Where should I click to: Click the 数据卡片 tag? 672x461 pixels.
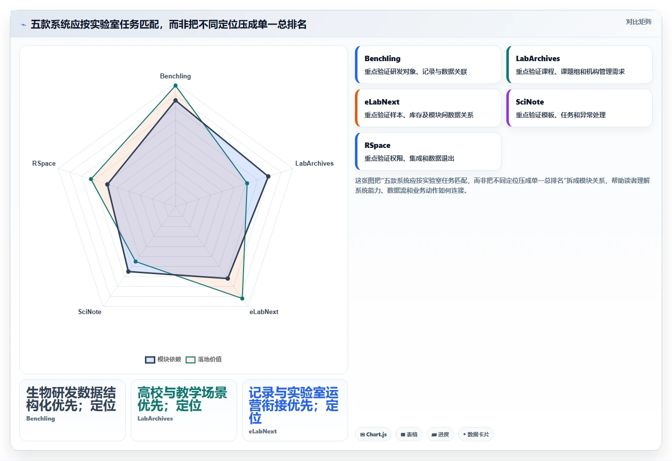pyautogui.click(x=476, y=434)
